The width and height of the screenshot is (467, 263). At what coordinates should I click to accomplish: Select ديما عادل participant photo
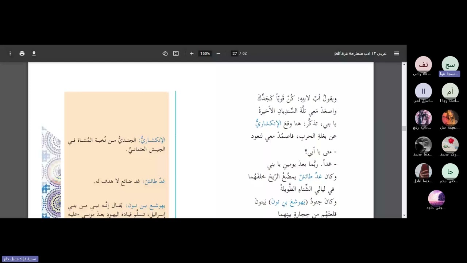click(423, 172)
